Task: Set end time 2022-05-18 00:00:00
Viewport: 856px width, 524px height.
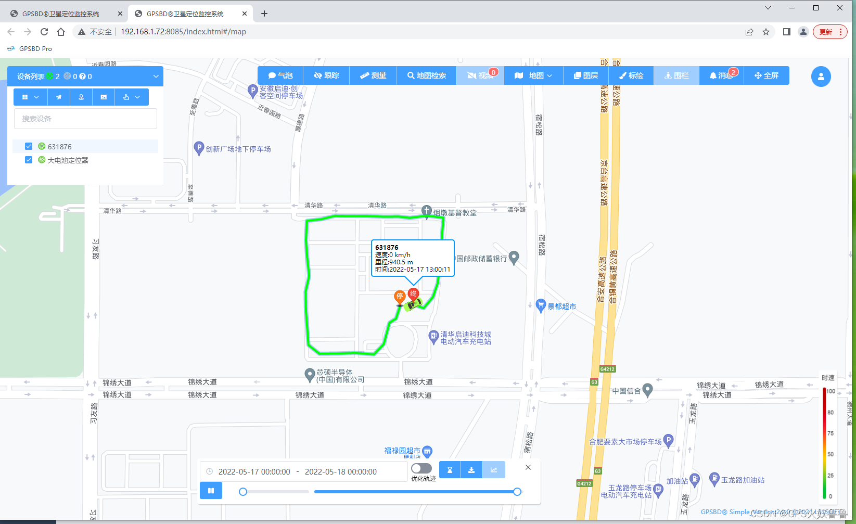Action: pyautogui.click(x=341, y=472)
